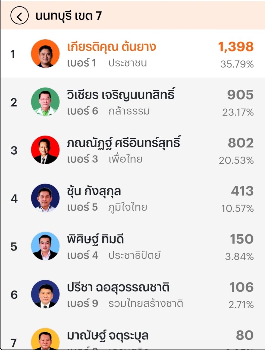265x350 pixels.
Task: Select candidate name วิเชียร เจริญนนทสิทธิ์
Action: pyautogui.click(x=121, y=95)
